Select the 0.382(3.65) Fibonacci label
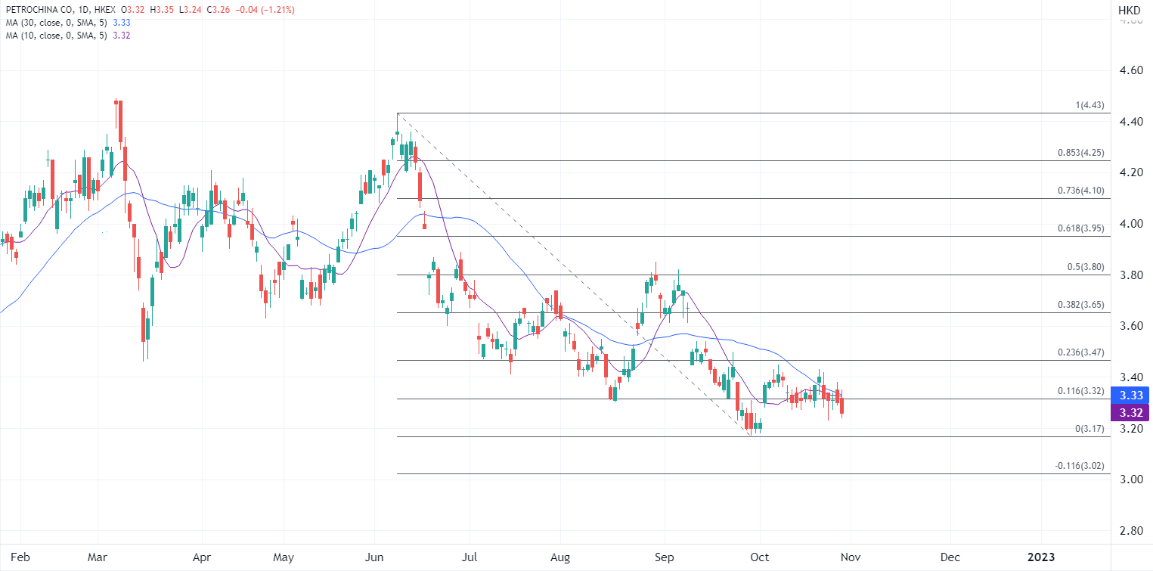 [1080, 305]
